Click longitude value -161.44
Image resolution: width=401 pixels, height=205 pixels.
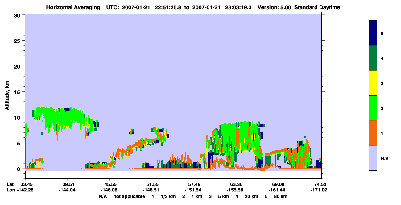pos(277,190)
